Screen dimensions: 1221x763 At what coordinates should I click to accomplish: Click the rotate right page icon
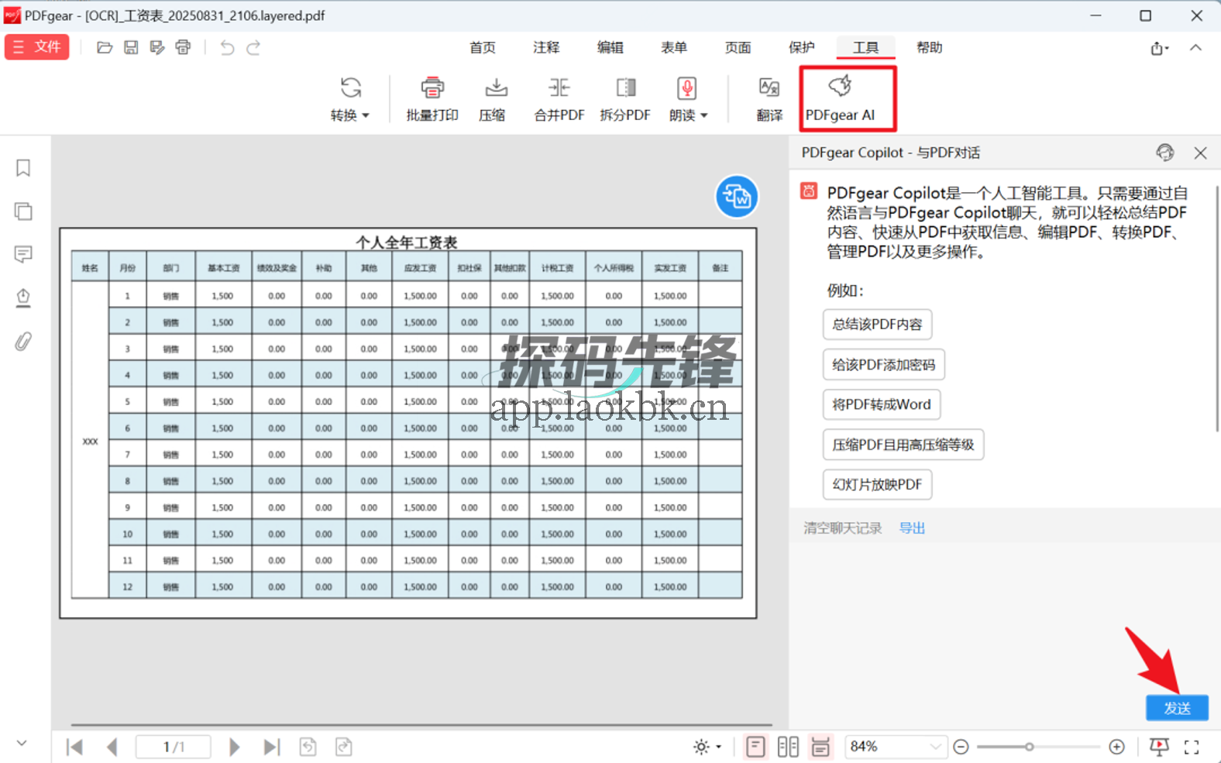344,747
